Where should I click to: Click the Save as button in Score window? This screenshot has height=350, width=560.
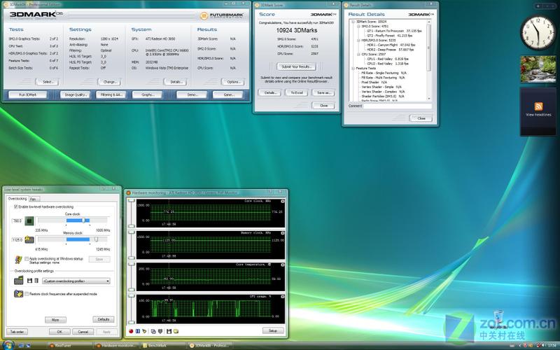pyautogui.click(x=323, y=92)
